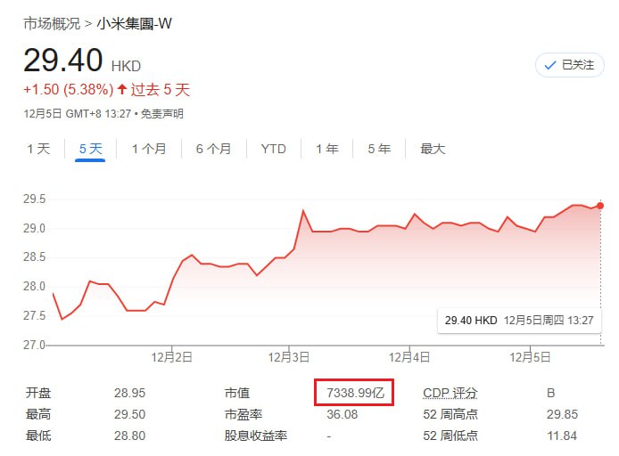Open the 5 年 range tab
Viewport: 619px width, 456px height.
379,149
